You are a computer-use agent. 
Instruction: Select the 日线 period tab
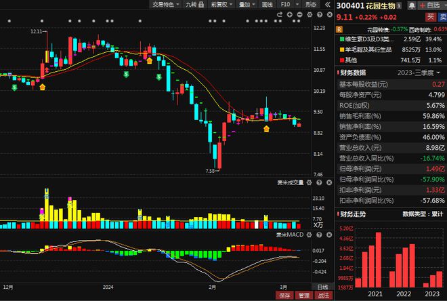point(322,287)
